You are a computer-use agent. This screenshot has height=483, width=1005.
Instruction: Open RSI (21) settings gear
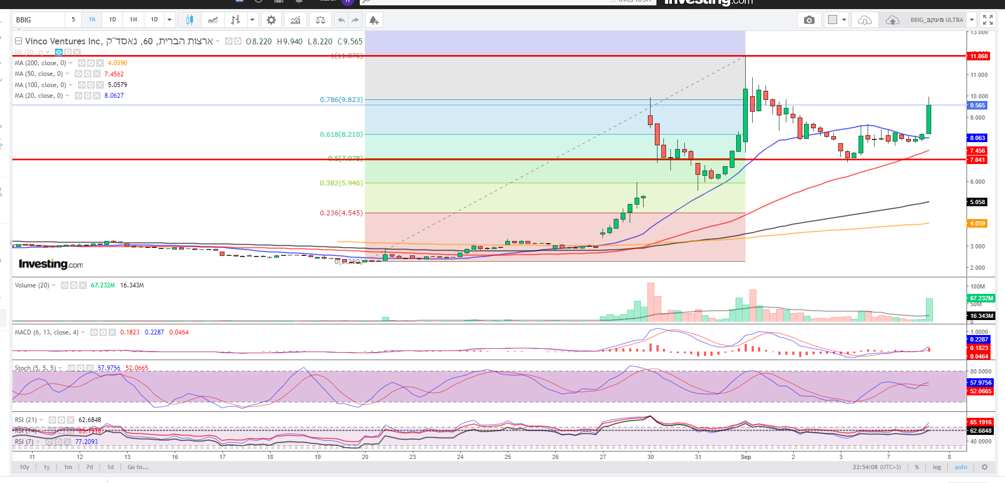click(61, 420)
